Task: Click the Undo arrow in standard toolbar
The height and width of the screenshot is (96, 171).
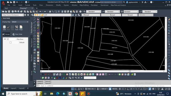Action: (40, 11)
